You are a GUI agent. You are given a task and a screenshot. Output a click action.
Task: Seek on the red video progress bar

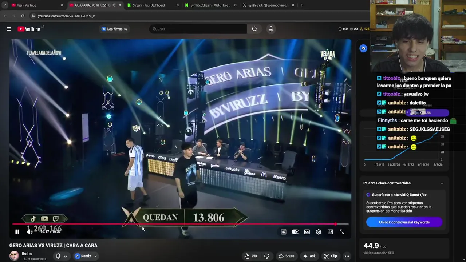click(180, 224)
